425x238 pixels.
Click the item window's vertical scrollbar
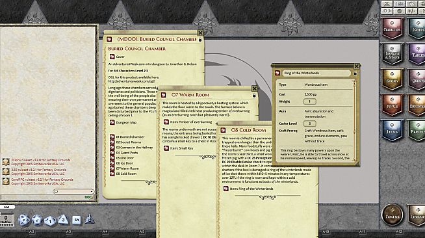pyautogui.click(x=354, y=120)
